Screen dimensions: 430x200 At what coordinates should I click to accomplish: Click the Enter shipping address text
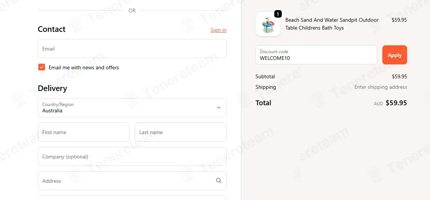coord(380,87)
